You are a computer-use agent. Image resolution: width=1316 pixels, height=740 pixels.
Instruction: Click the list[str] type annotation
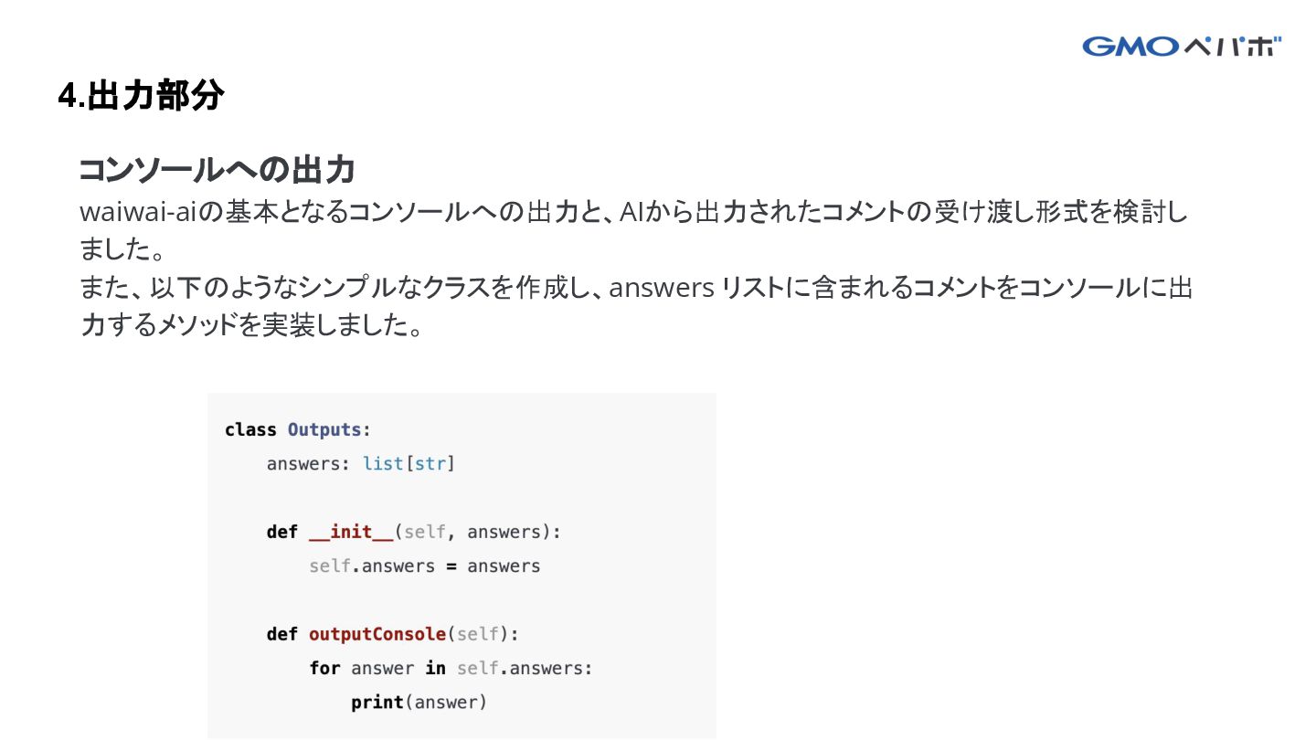pos(409,463)
